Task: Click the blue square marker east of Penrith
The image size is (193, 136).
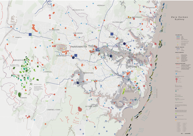Action: [30, 34]
